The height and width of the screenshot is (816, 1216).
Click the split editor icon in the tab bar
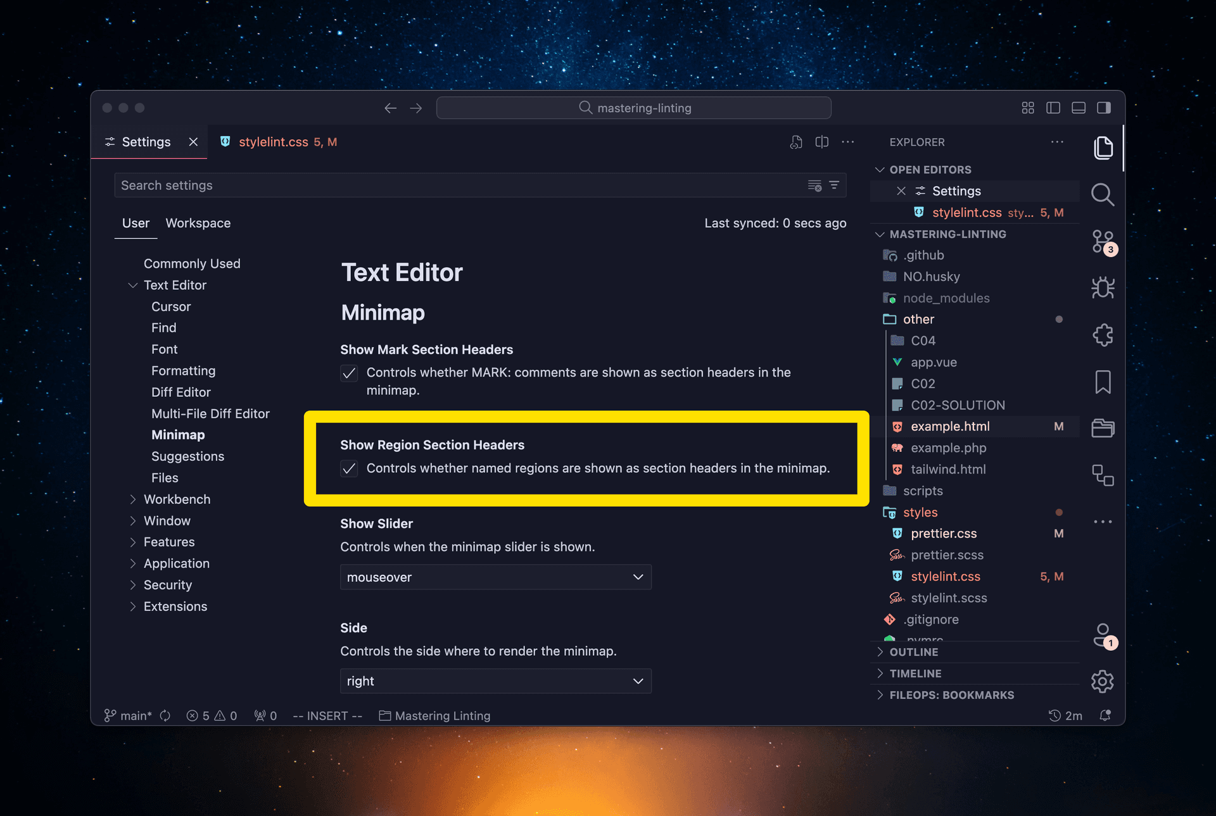[x=821, y=142]
